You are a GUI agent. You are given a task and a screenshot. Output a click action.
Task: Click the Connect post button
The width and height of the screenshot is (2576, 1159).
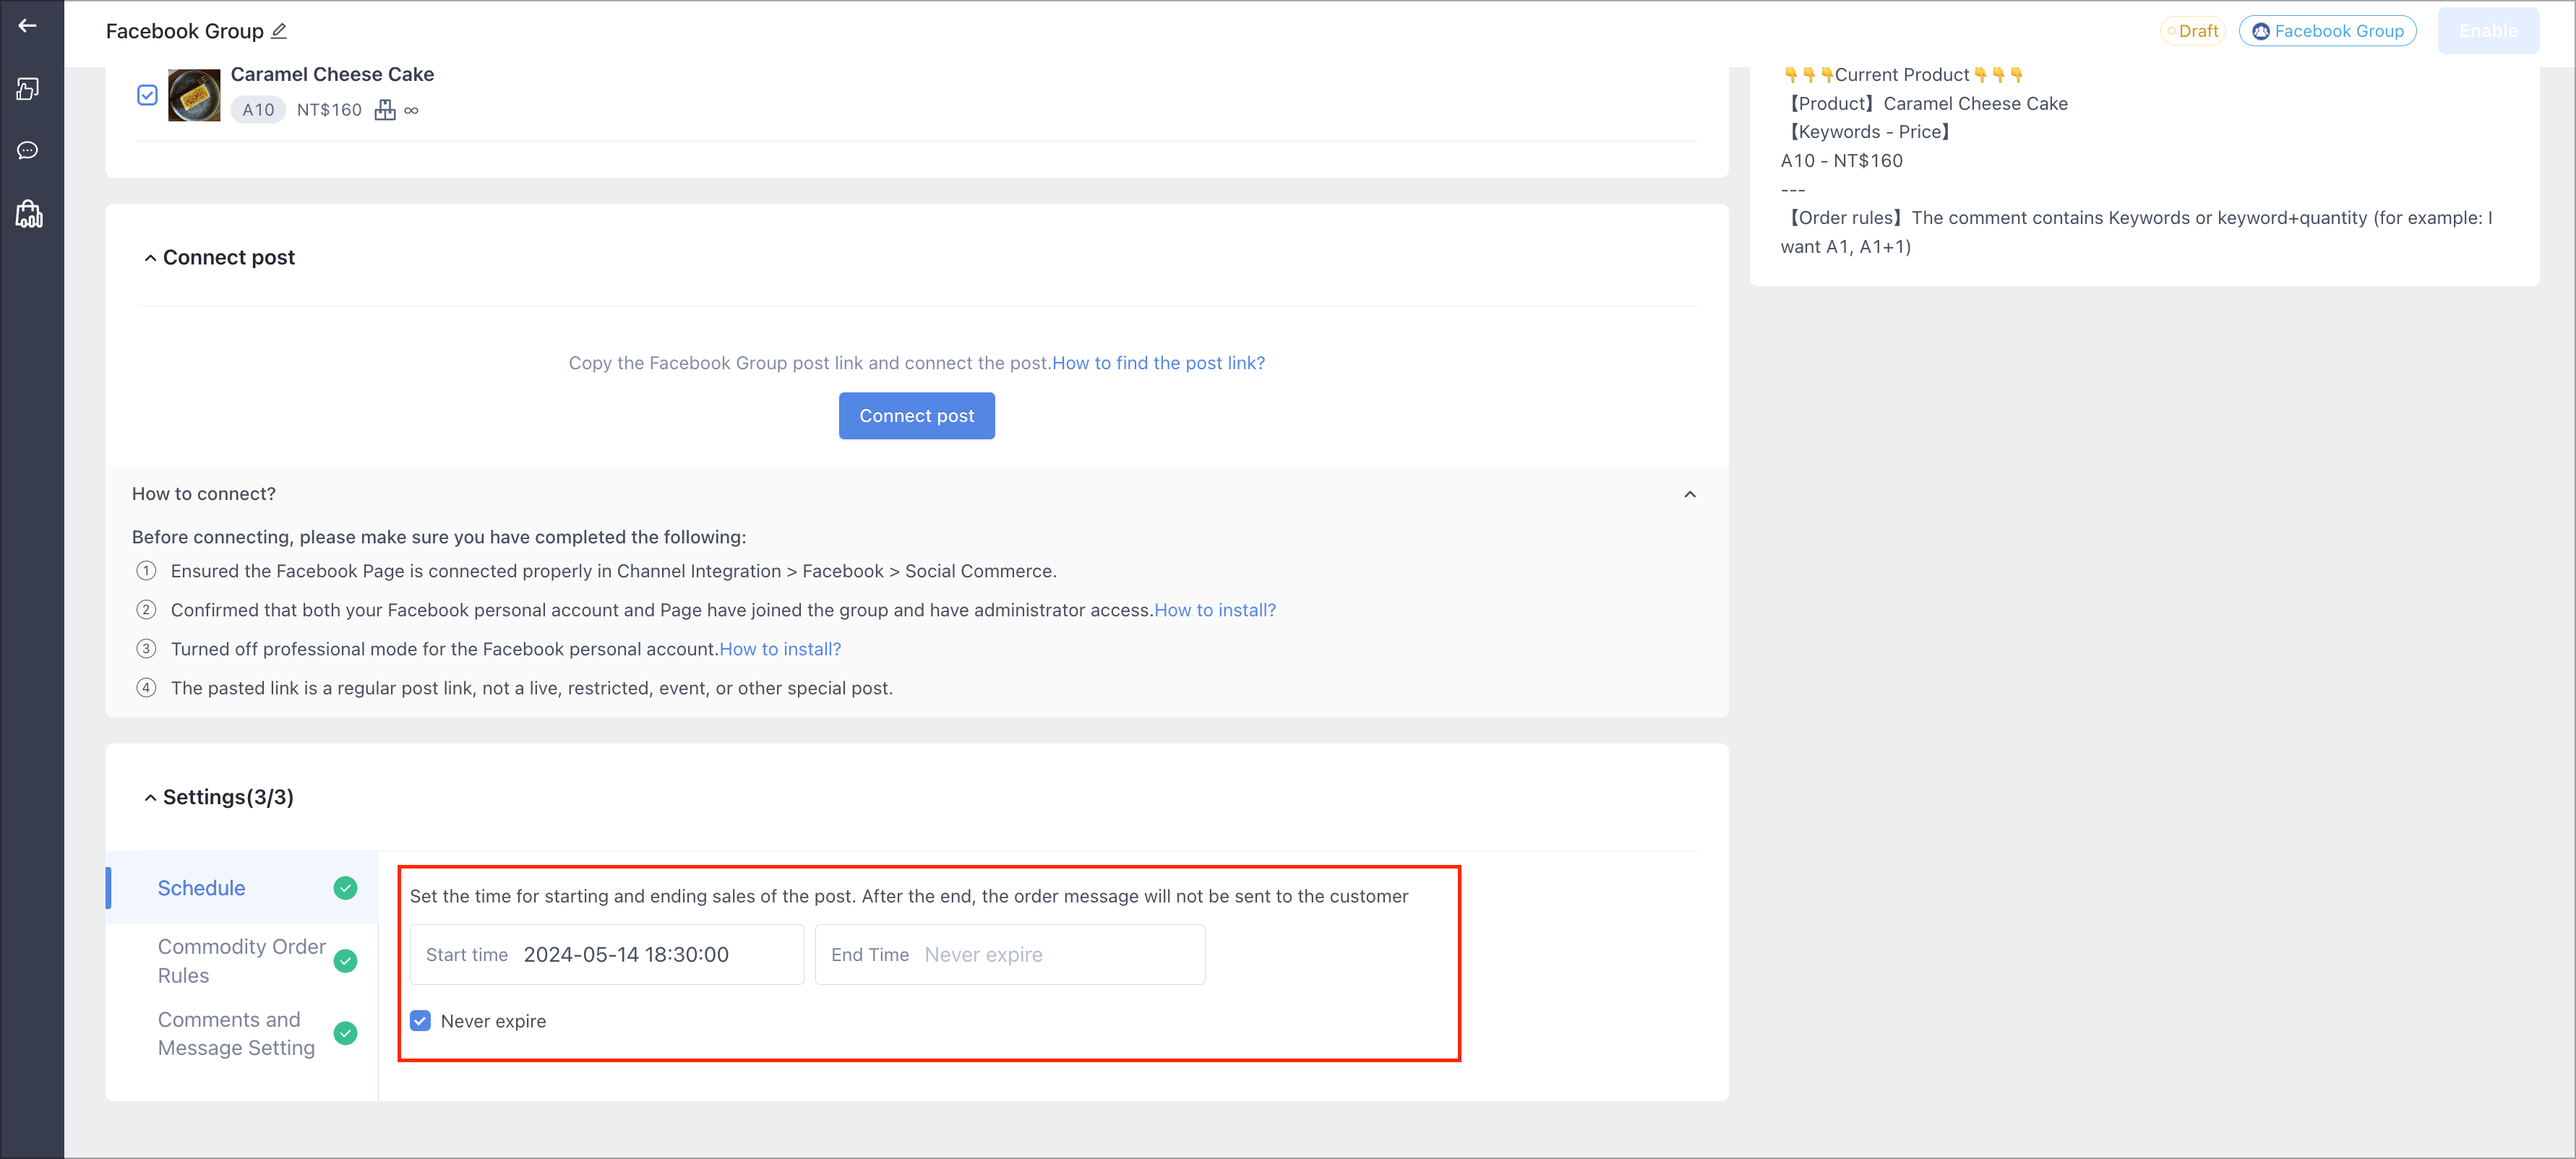pyautogui.click(x=916, y=416)
